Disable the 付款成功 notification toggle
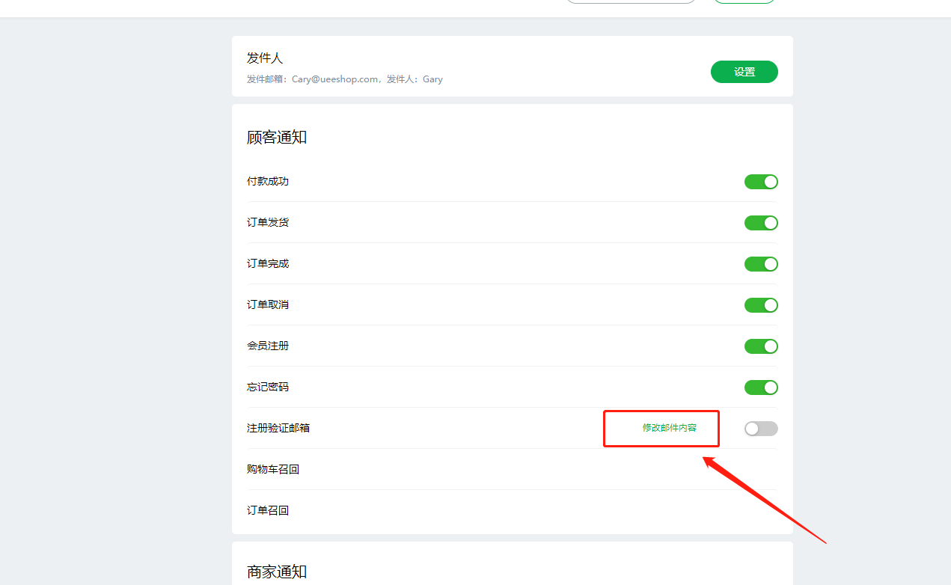This screenshot has height=585, width=951. 761,182
